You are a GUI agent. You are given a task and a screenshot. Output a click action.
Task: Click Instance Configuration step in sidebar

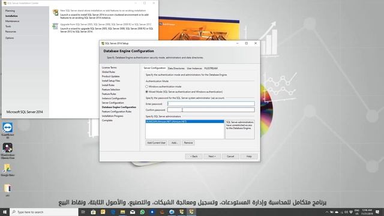pos(114,98)
